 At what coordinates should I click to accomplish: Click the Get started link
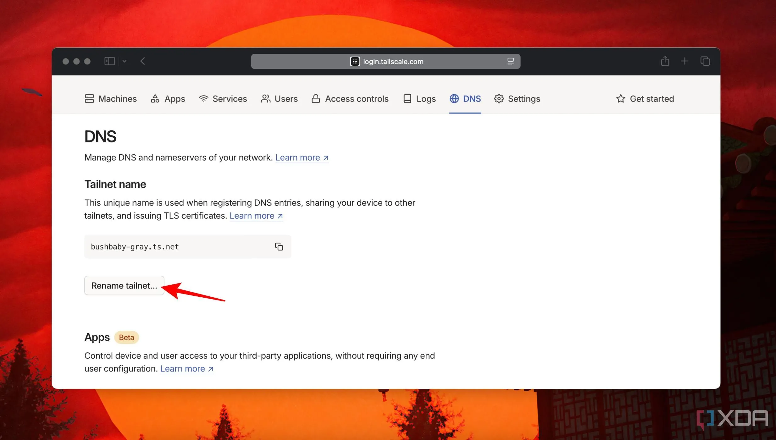[x=645, y=99]
